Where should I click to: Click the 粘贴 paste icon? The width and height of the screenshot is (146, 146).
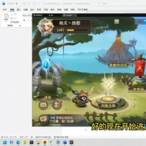pos(6,15)
